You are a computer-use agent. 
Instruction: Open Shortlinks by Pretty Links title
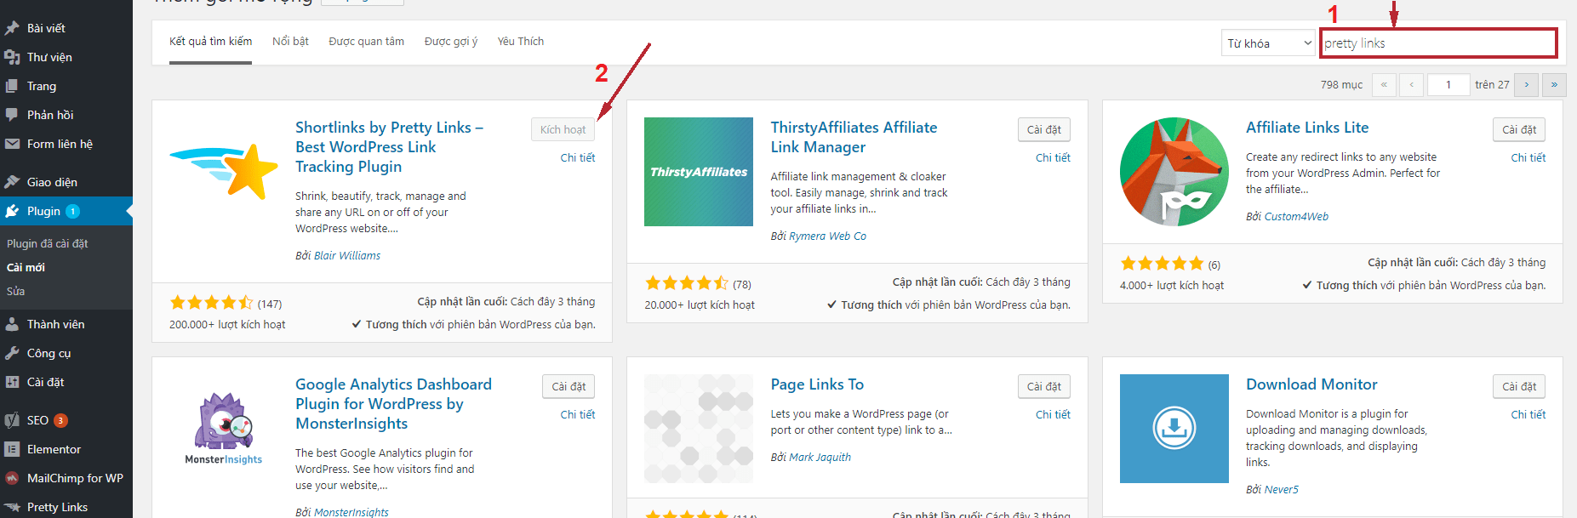(389, 147)
